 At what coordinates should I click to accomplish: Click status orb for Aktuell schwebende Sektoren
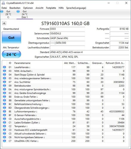[x=4, y=134]
